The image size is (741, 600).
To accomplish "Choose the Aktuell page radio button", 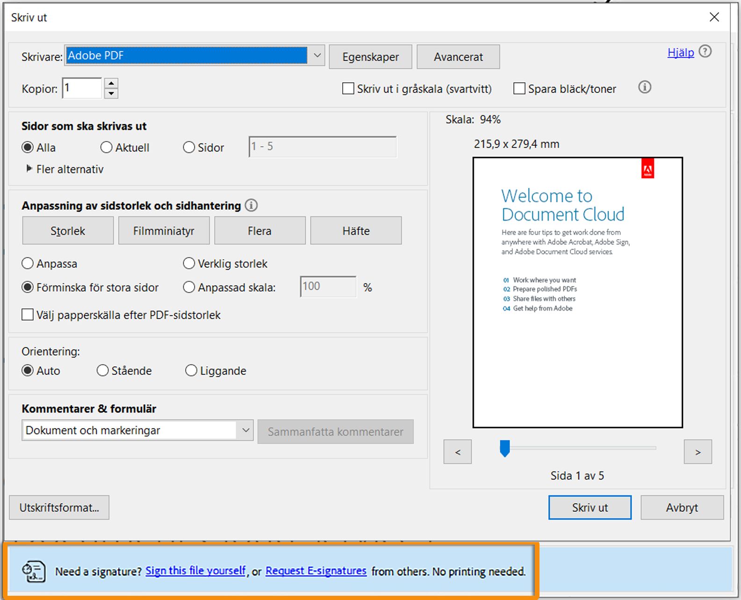I will 107,148.
